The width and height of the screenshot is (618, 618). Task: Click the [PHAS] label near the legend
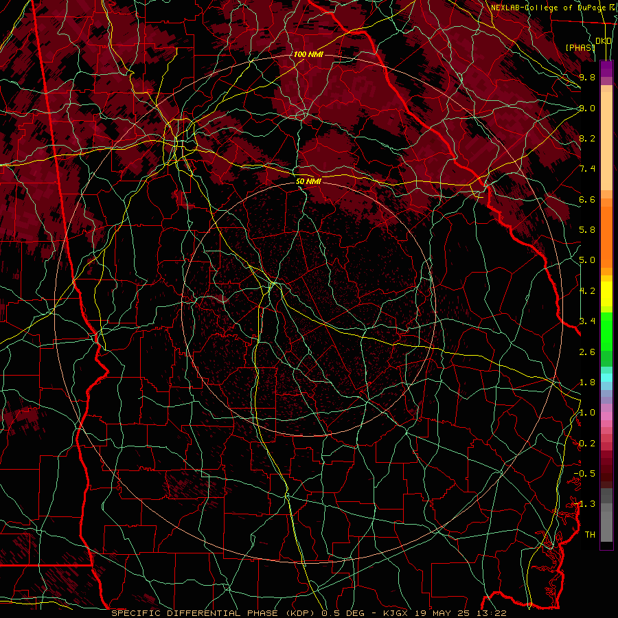(x=580, y=47)
